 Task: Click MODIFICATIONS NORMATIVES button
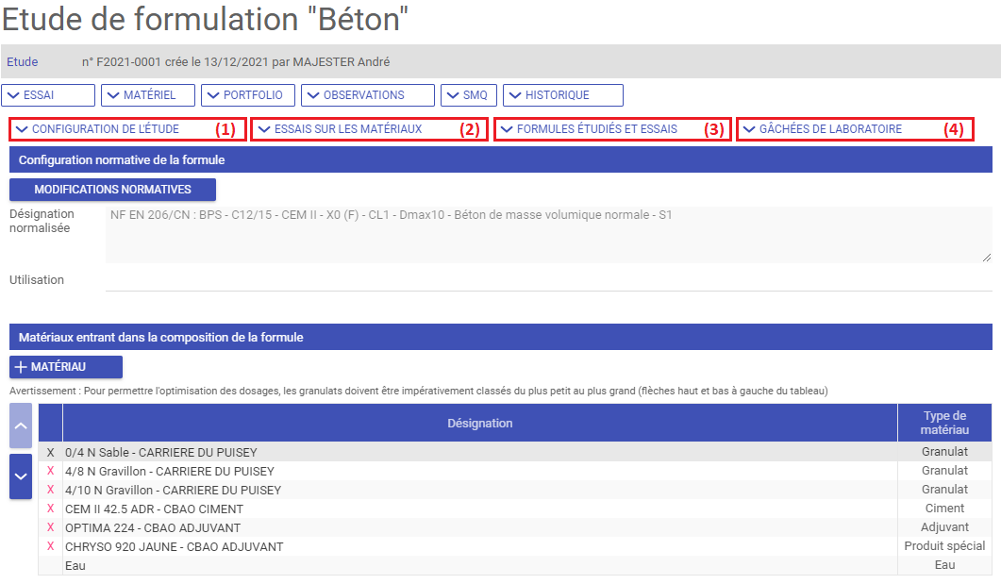[x=113, y=190]
